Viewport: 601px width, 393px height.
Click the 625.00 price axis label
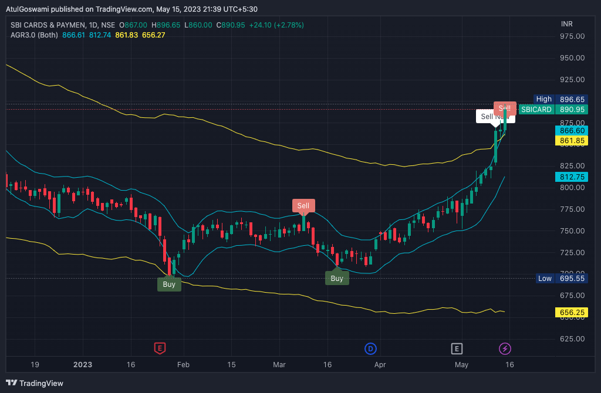pos(572,338)
